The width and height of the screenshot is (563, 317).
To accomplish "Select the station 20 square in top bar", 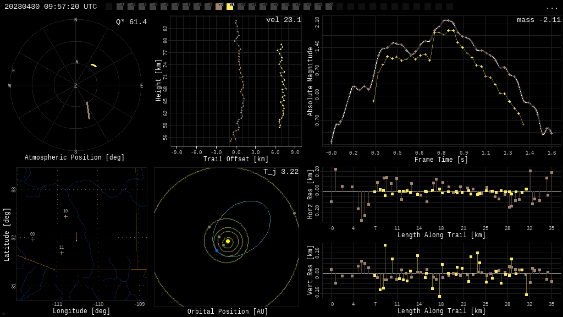I will (x=329, y=7).
